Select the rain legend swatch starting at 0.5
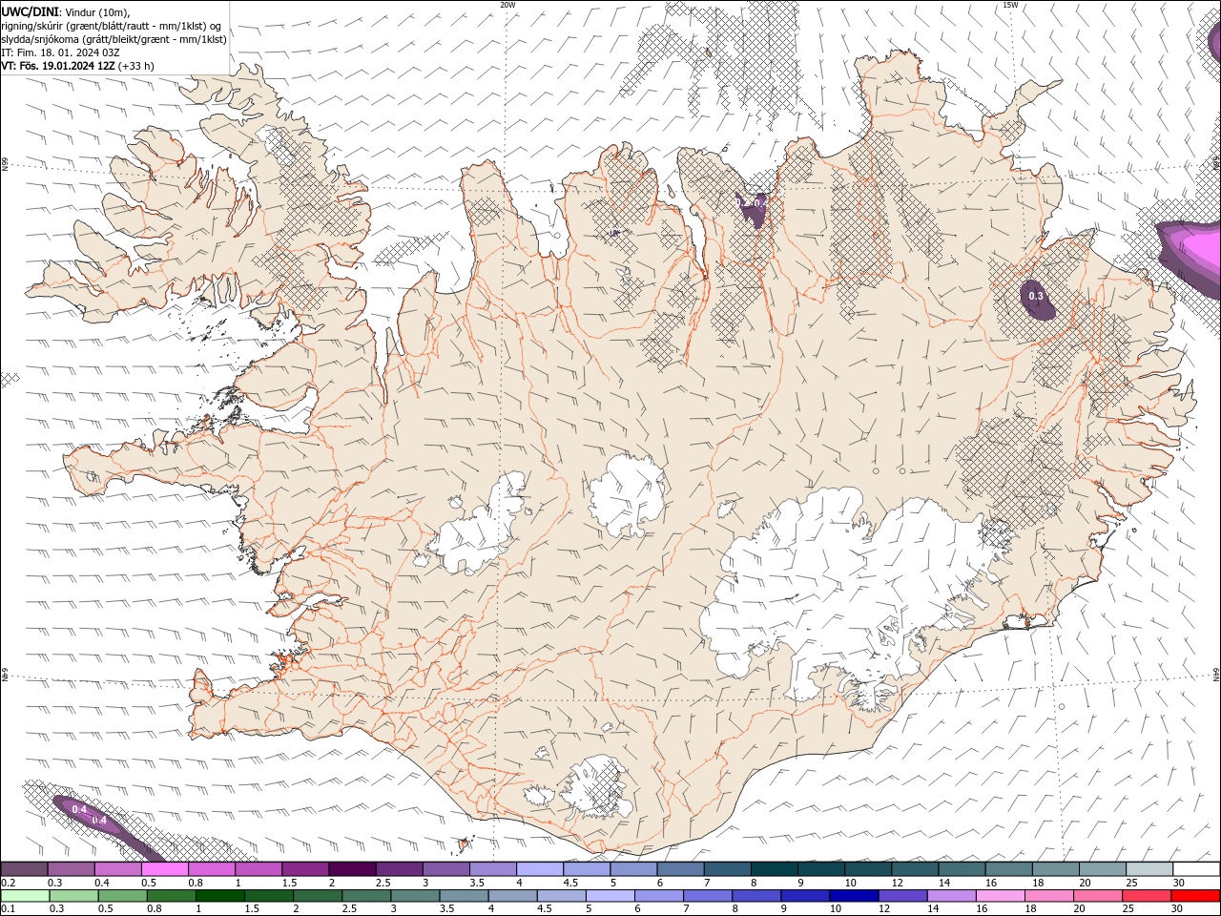 (x=122, y=896)
